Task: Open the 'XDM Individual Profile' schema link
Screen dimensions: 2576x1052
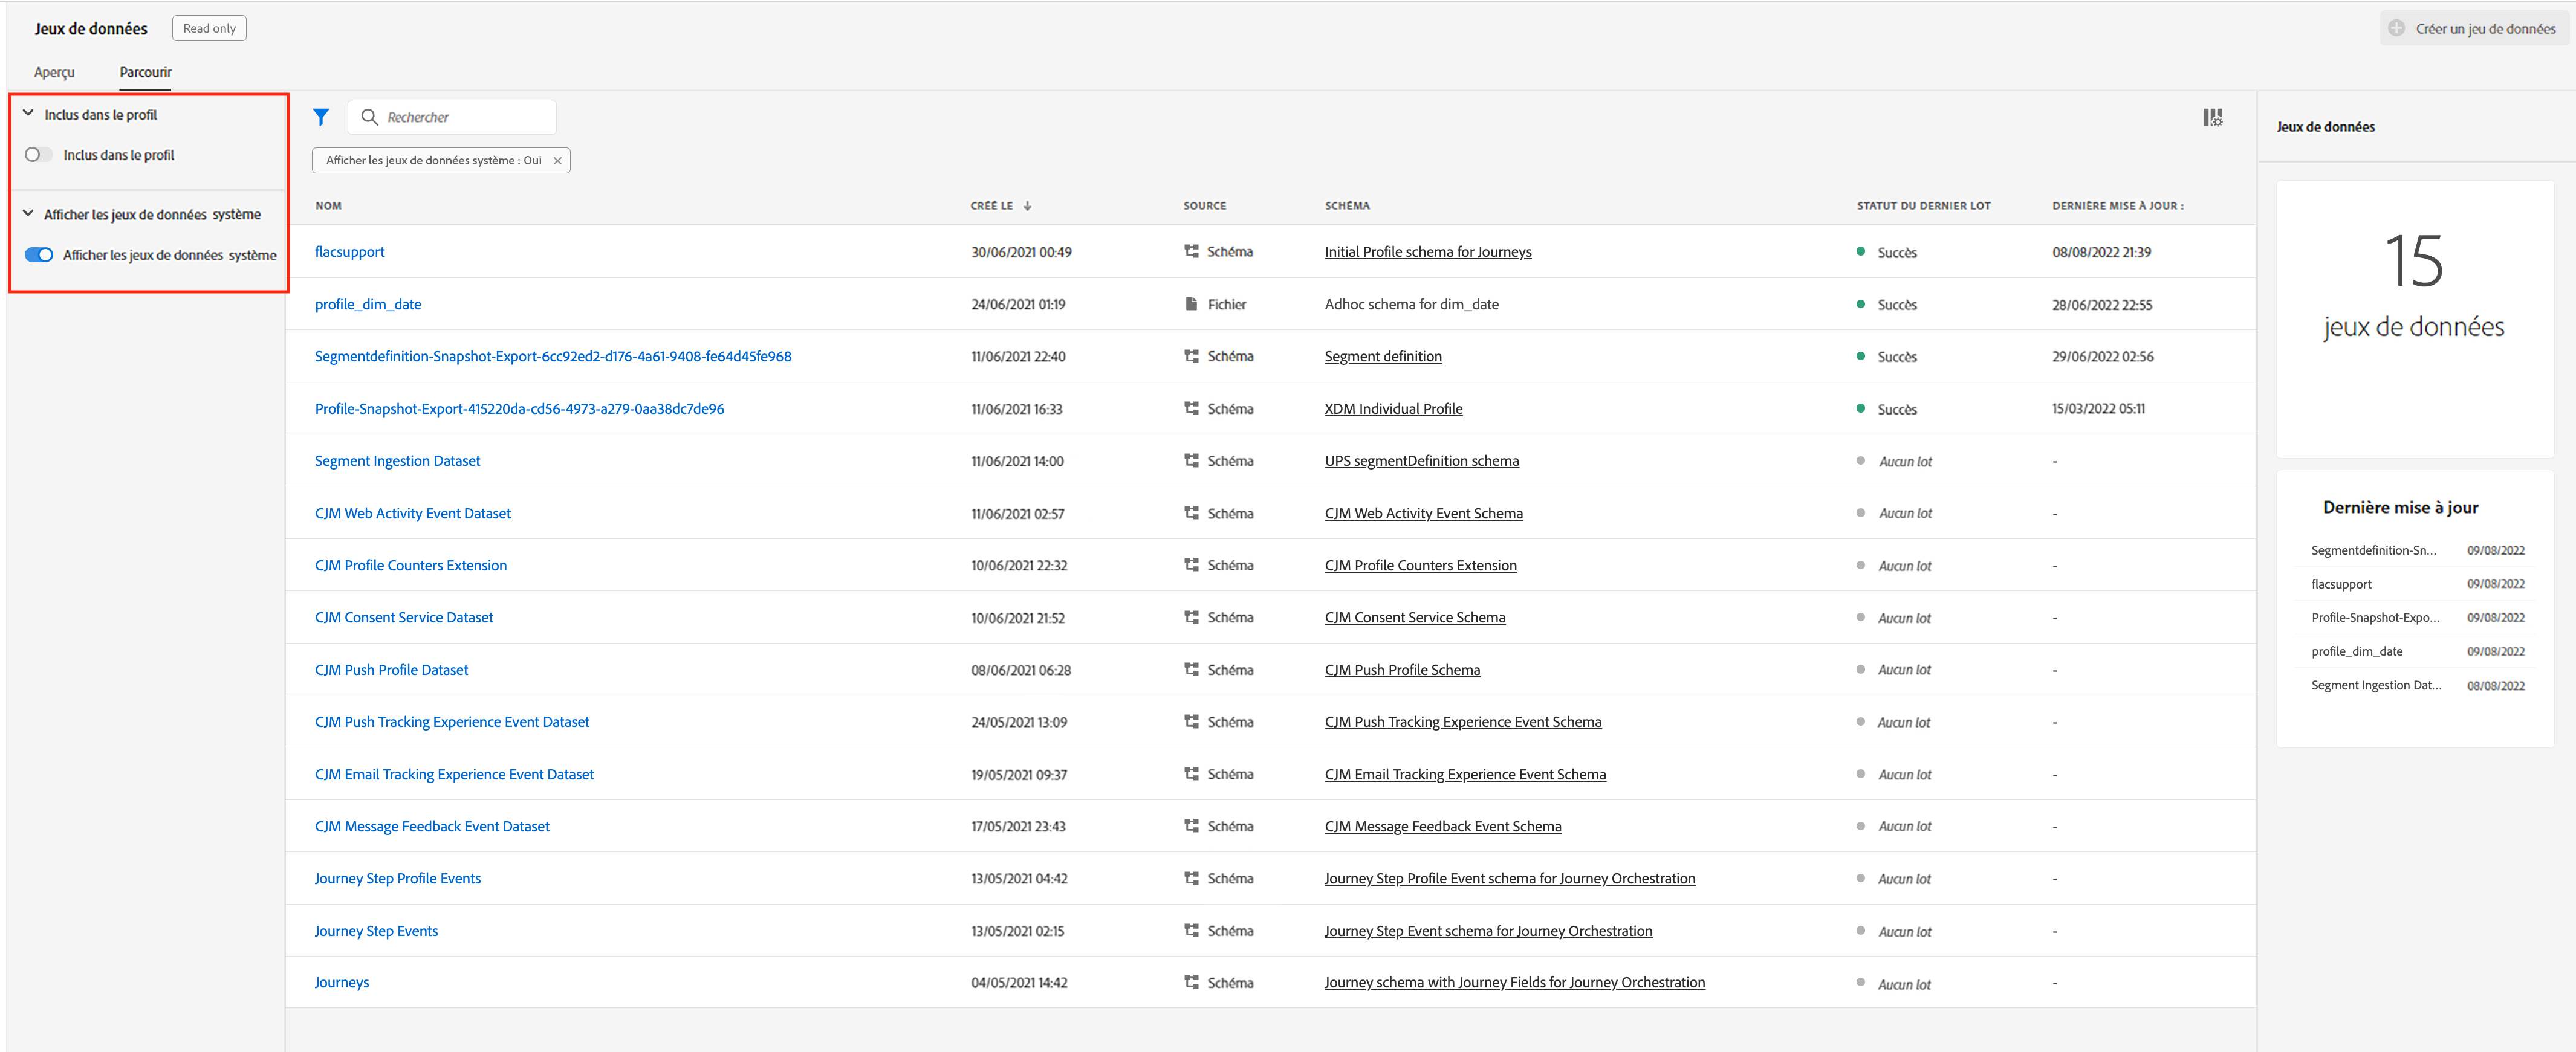Action: tap(1393, 408)
